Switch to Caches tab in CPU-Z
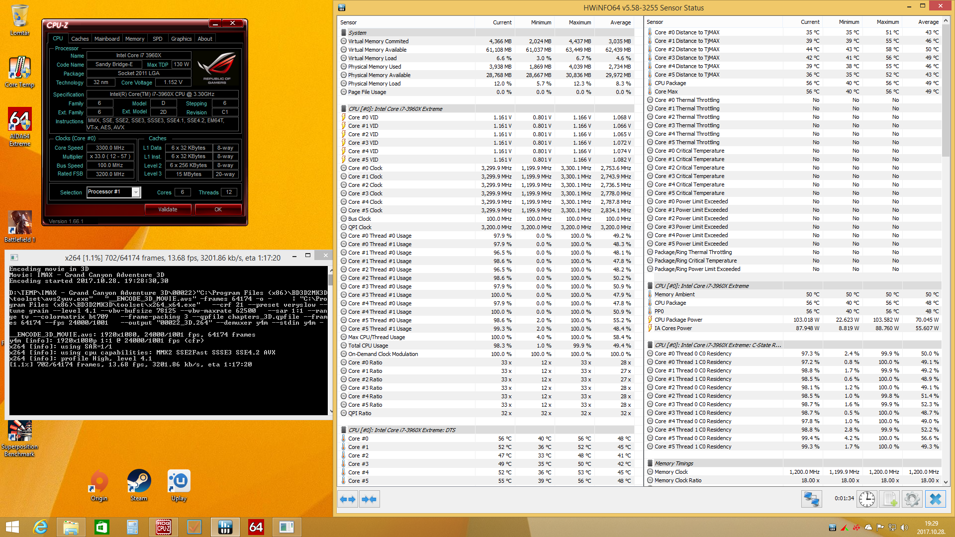Image resolution: width=955 pixels, height=537 pixels. click(80, 39)
